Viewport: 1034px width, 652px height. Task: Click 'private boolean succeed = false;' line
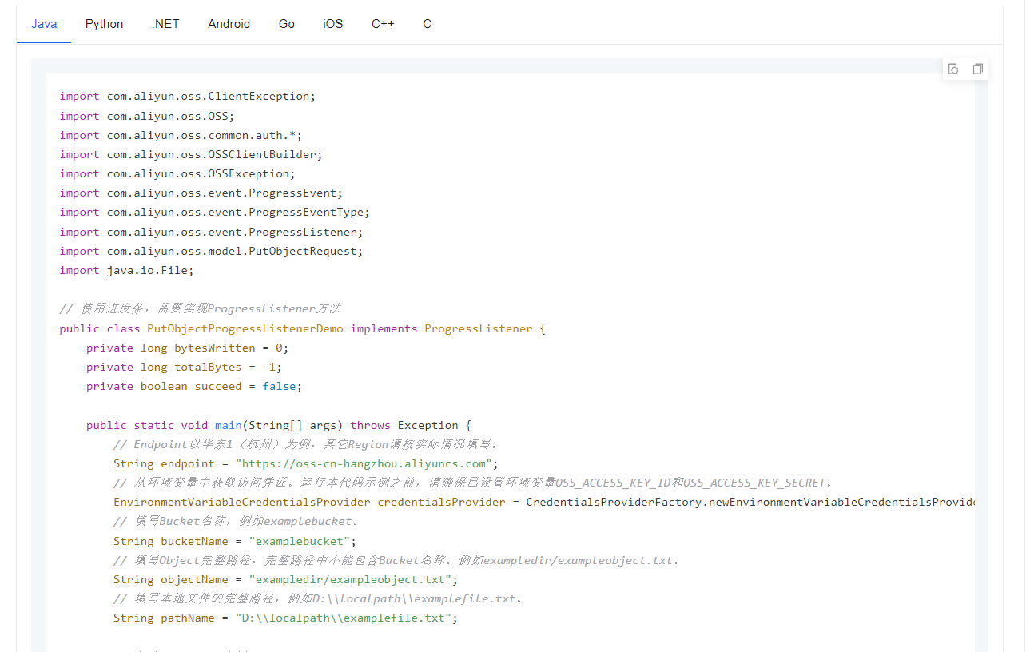pos(194,386)
